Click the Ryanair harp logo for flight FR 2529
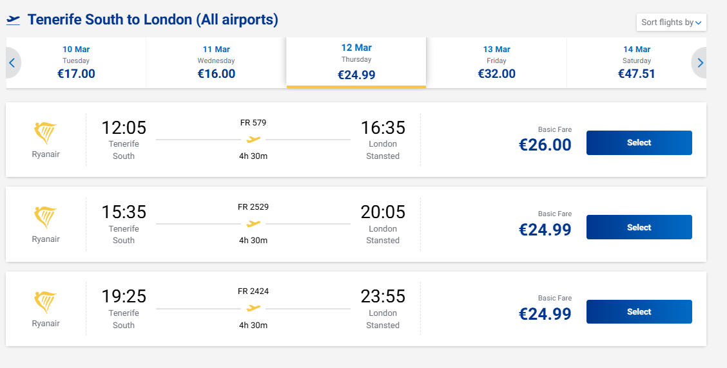This screenshot has height=368, width=727. coord(45,218)
